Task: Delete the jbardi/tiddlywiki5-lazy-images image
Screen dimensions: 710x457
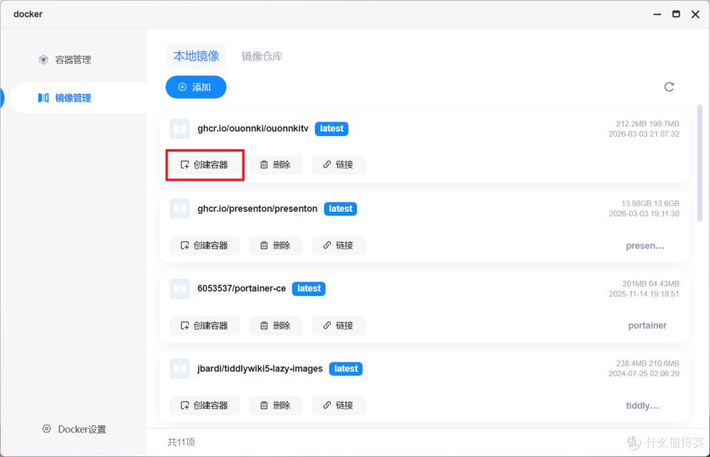Action: pyautogui.click(x=275, y=405)
